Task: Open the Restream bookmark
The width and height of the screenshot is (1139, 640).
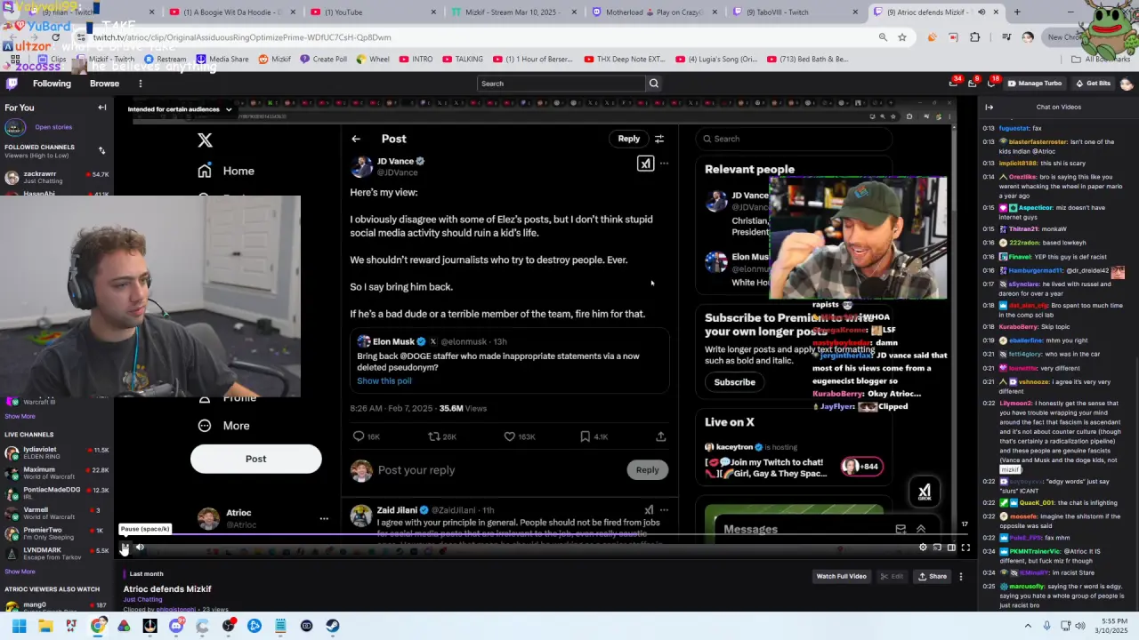Action: point(166,60)
